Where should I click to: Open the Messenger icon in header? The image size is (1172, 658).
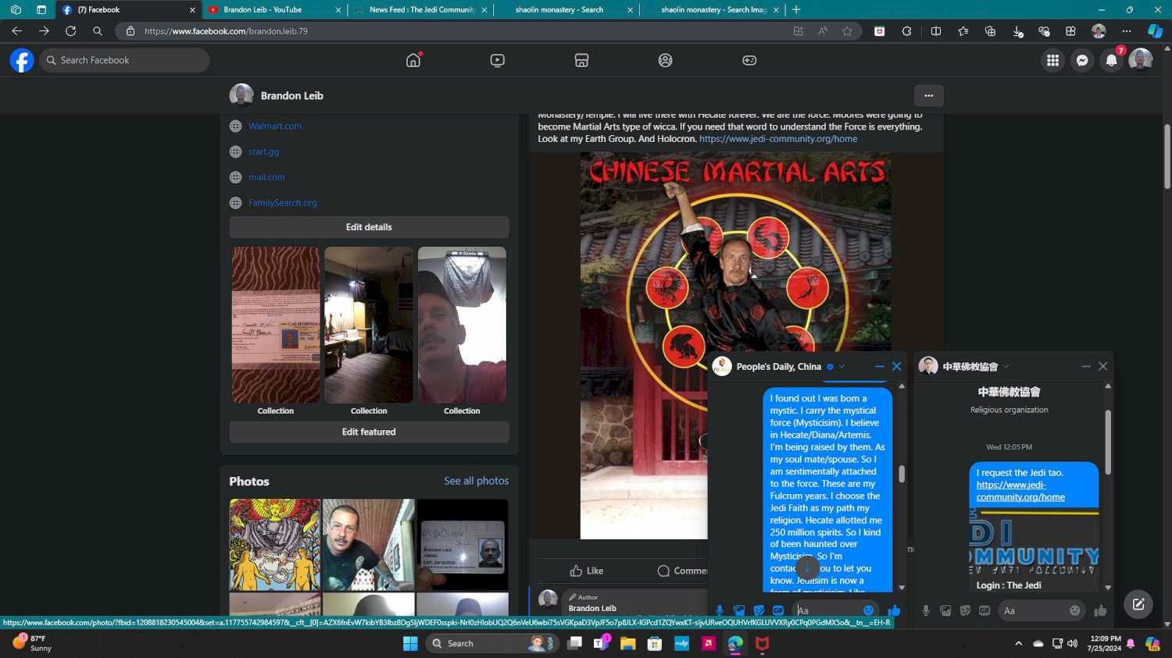click(x=1082, y=60)
